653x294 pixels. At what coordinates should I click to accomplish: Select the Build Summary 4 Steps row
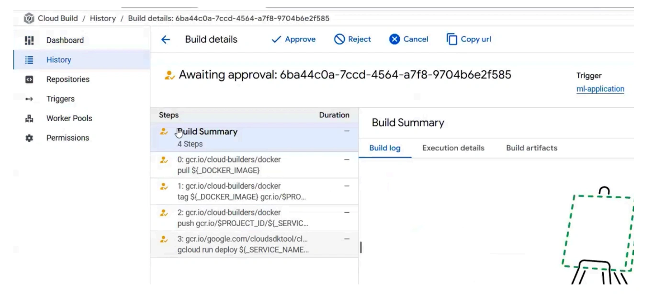click(x=254, y=137)
